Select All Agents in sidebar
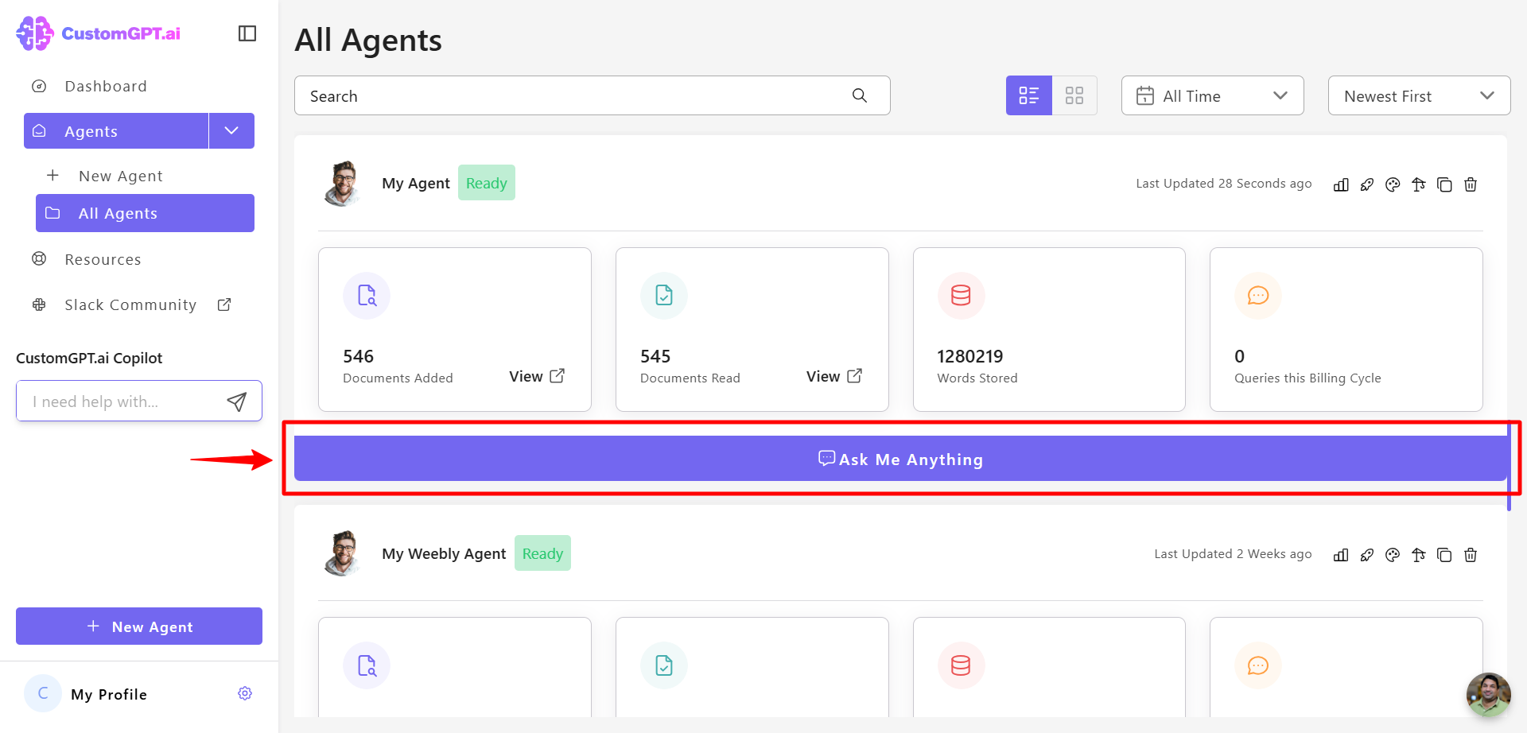Screen dimensions: 1527x733 [x=145, y=213]
